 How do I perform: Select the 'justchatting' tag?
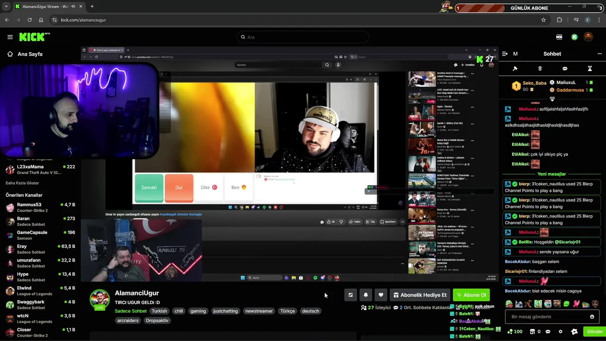[x=225, y=311]
